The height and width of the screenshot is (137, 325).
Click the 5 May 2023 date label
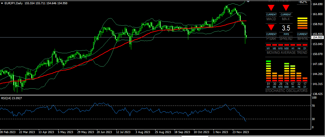[x=66, y=132]
